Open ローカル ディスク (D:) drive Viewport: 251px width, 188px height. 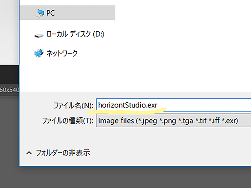pyautogui.click(x=75, y=34)
